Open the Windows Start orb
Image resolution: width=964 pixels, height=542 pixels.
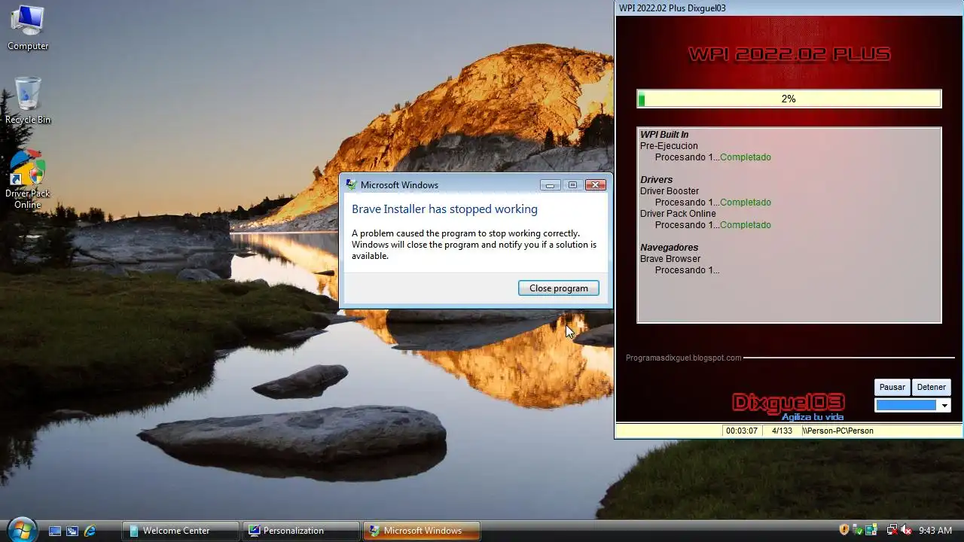21,530
